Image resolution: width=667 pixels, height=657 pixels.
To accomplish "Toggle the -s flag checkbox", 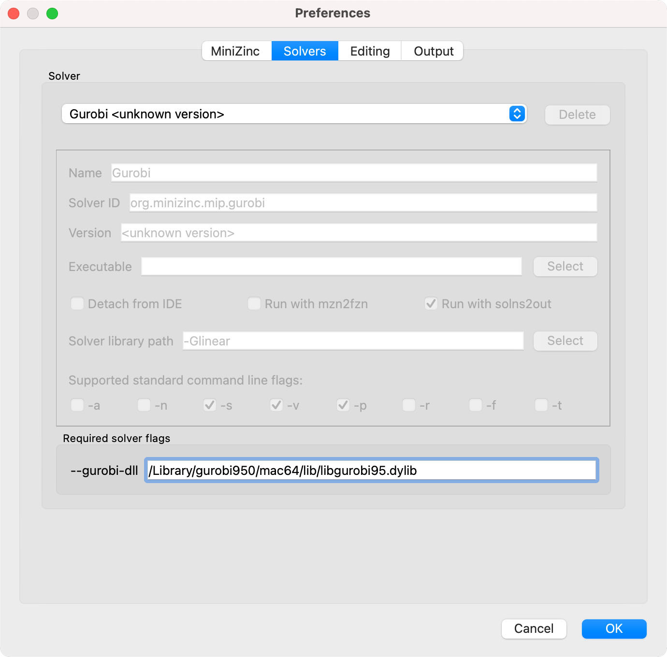I will tap(210, 405).
